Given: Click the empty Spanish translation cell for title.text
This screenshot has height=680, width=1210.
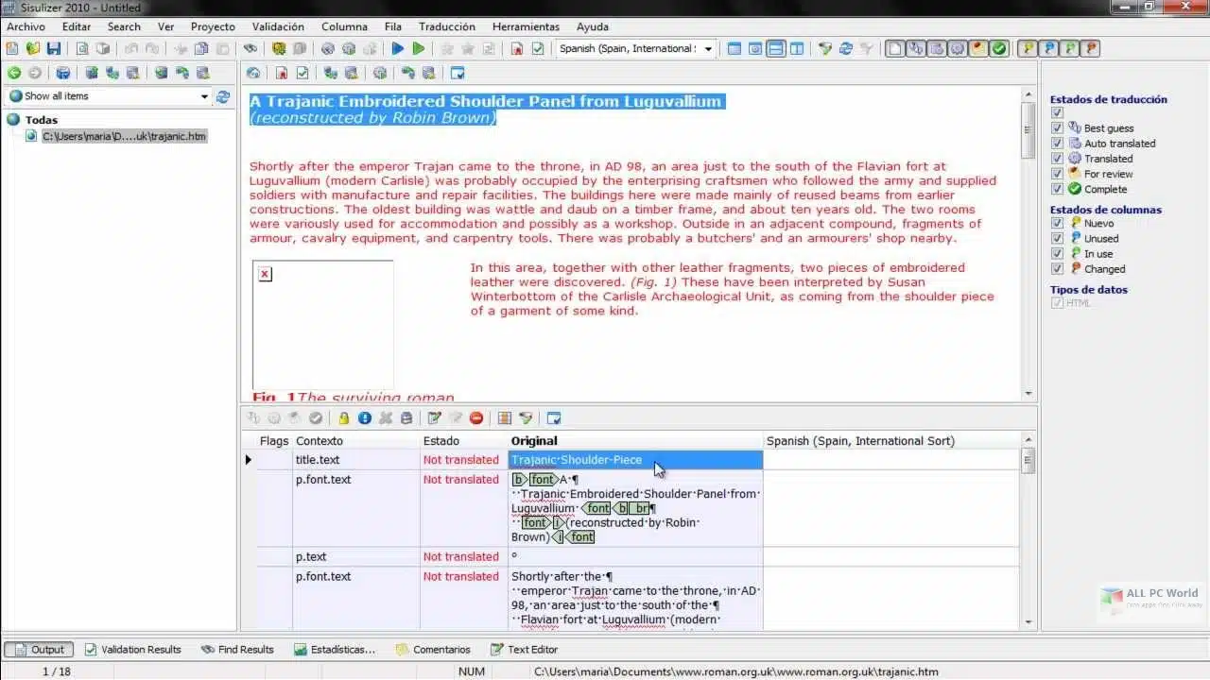Looking at the screenshot, I should [891, 460].
